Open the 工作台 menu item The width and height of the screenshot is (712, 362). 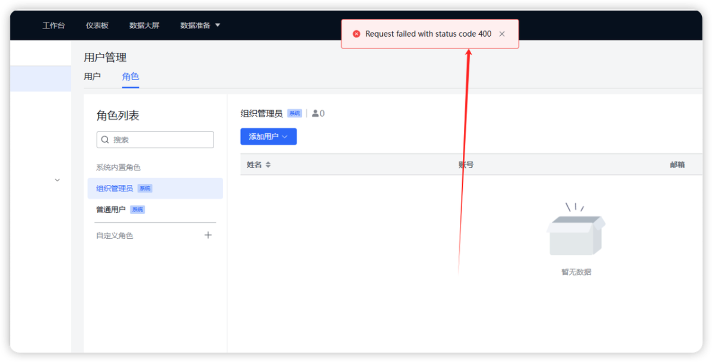53,25
